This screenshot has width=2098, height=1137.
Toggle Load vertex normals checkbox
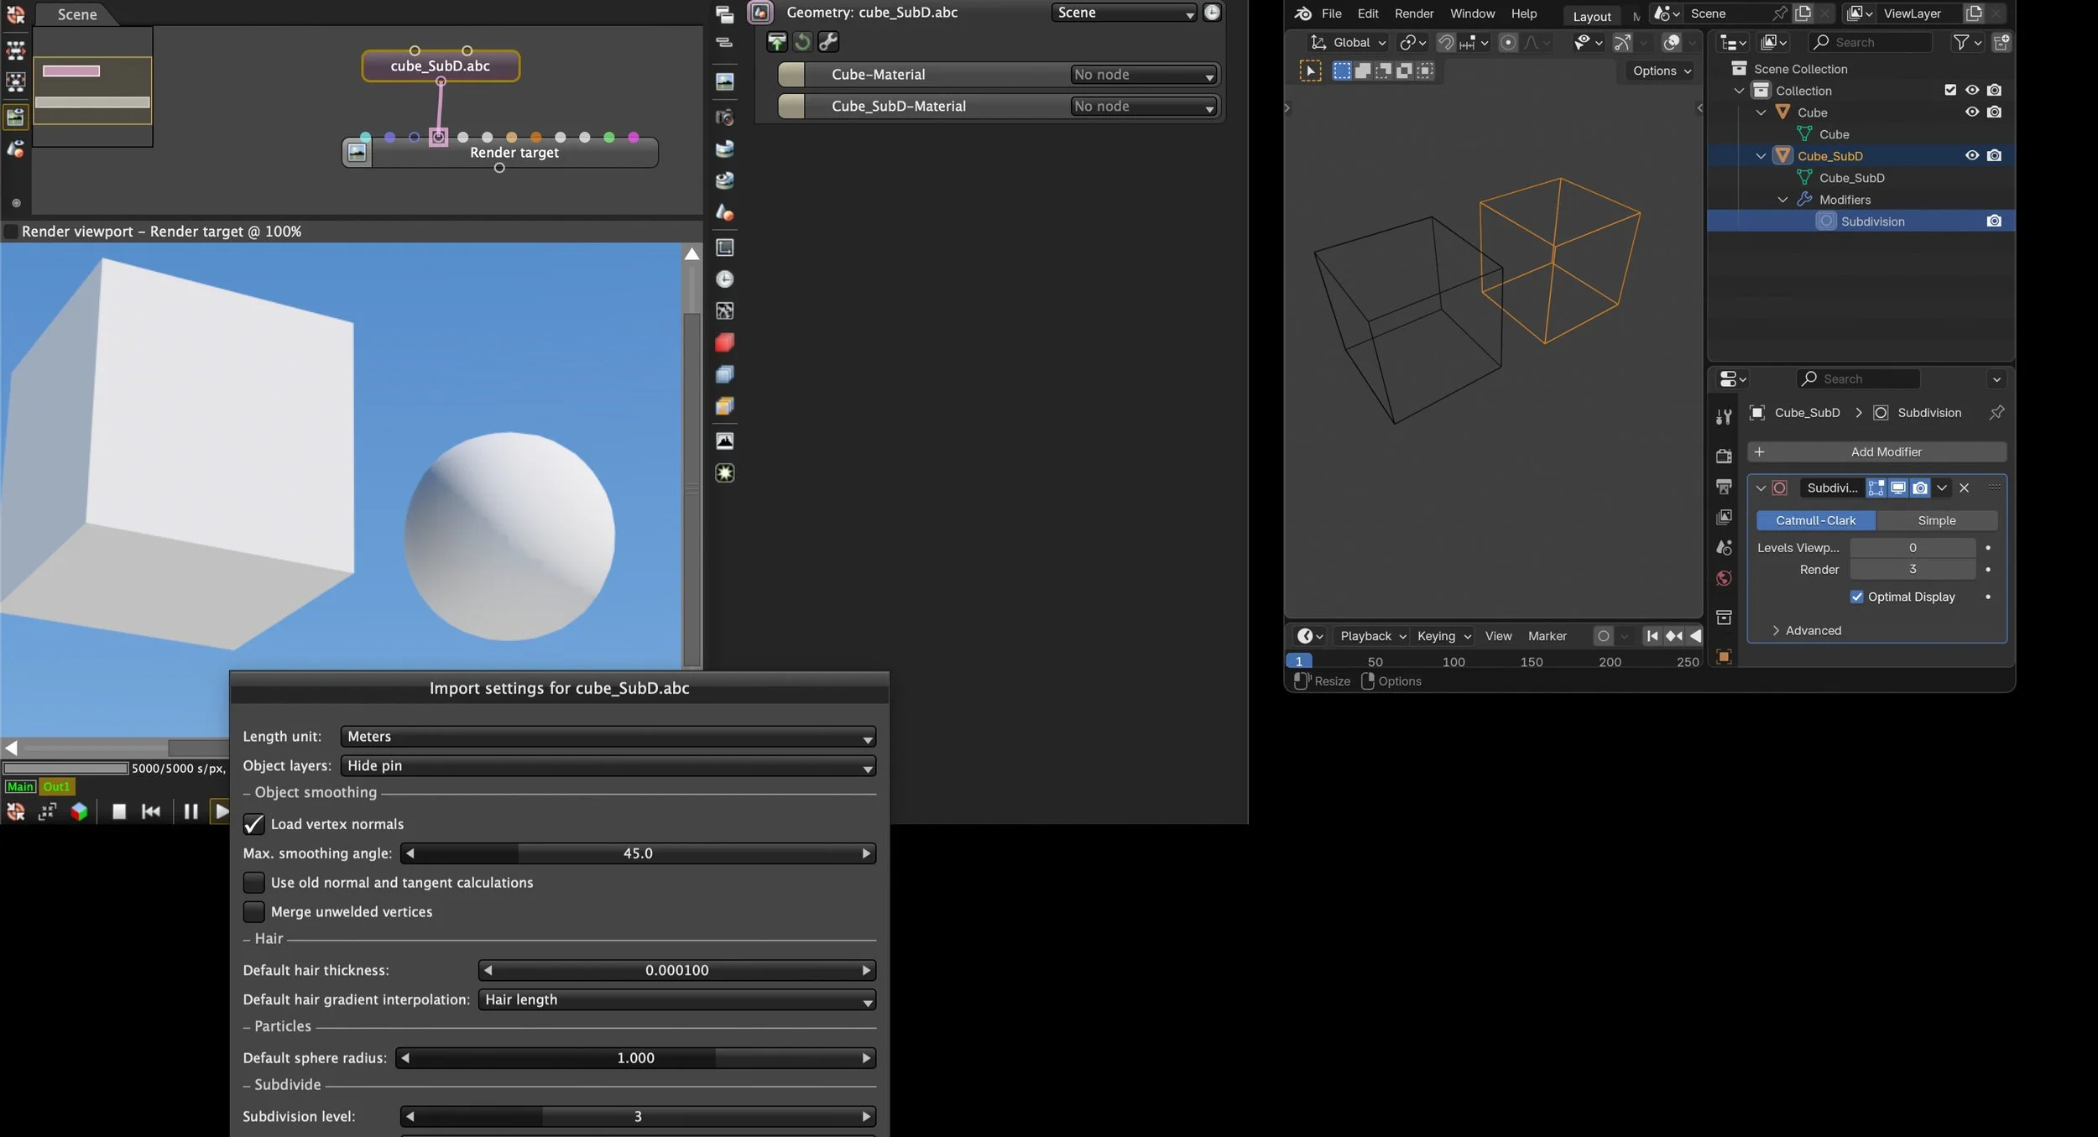coord(253,824)
